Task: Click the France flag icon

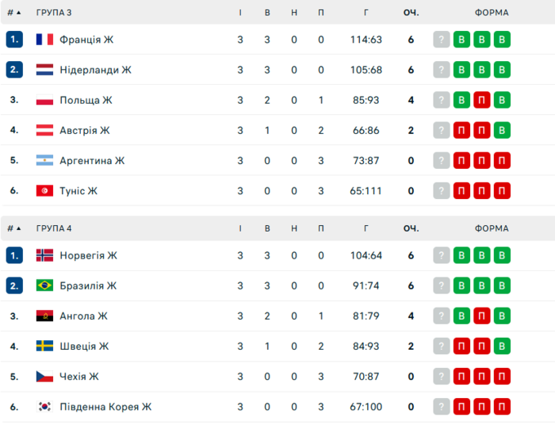Action: tap(45, 39)
